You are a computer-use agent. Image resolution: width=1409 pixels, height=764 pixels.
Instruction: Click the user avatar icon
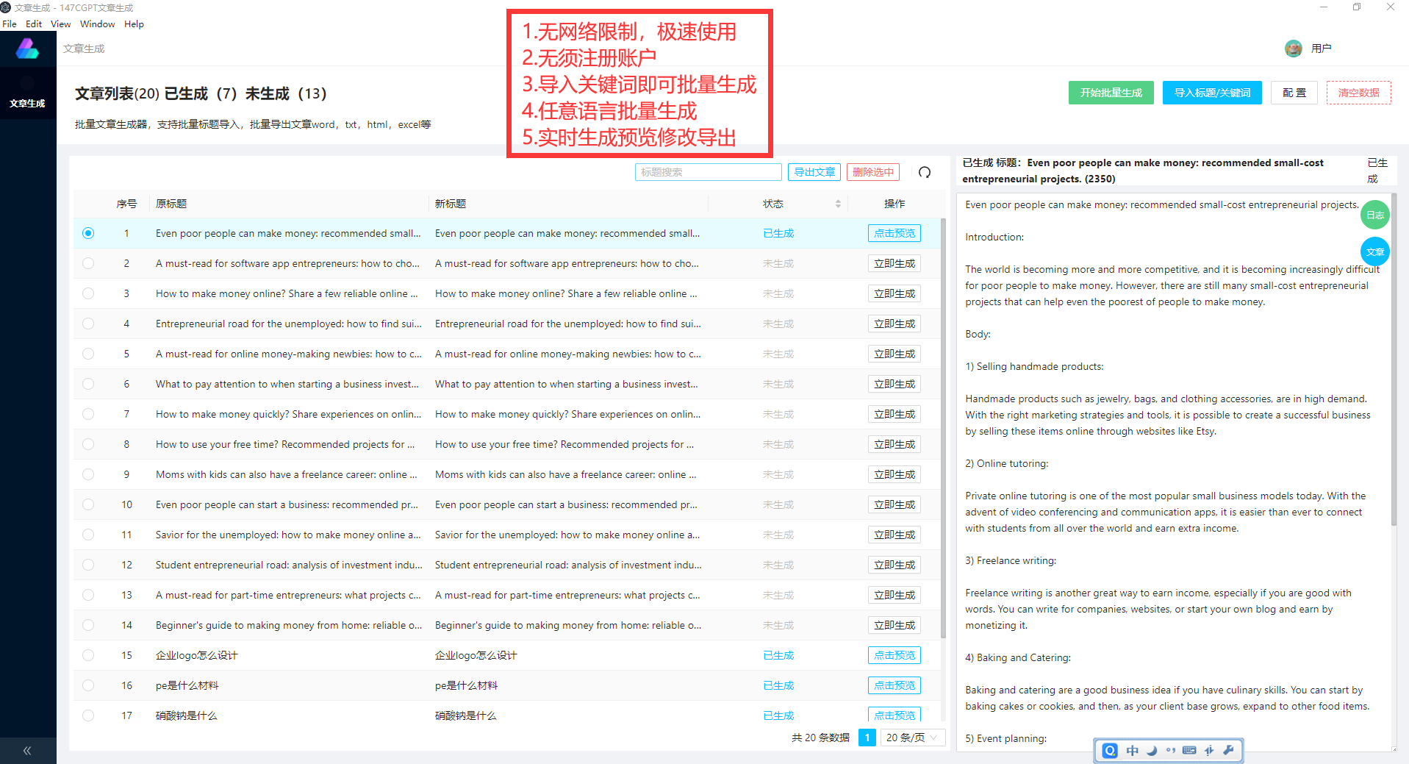(x=1293, y=49)
